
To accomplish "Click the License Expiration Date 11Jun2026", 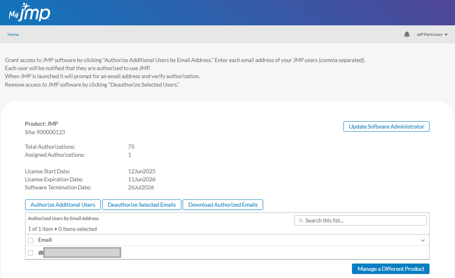I will (142, 179).
